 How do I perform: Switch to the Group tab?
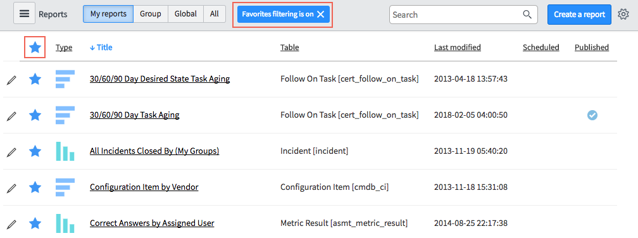151,14
